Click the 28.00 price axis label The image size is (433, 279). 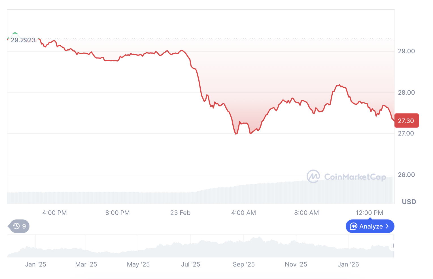point(406,92)
